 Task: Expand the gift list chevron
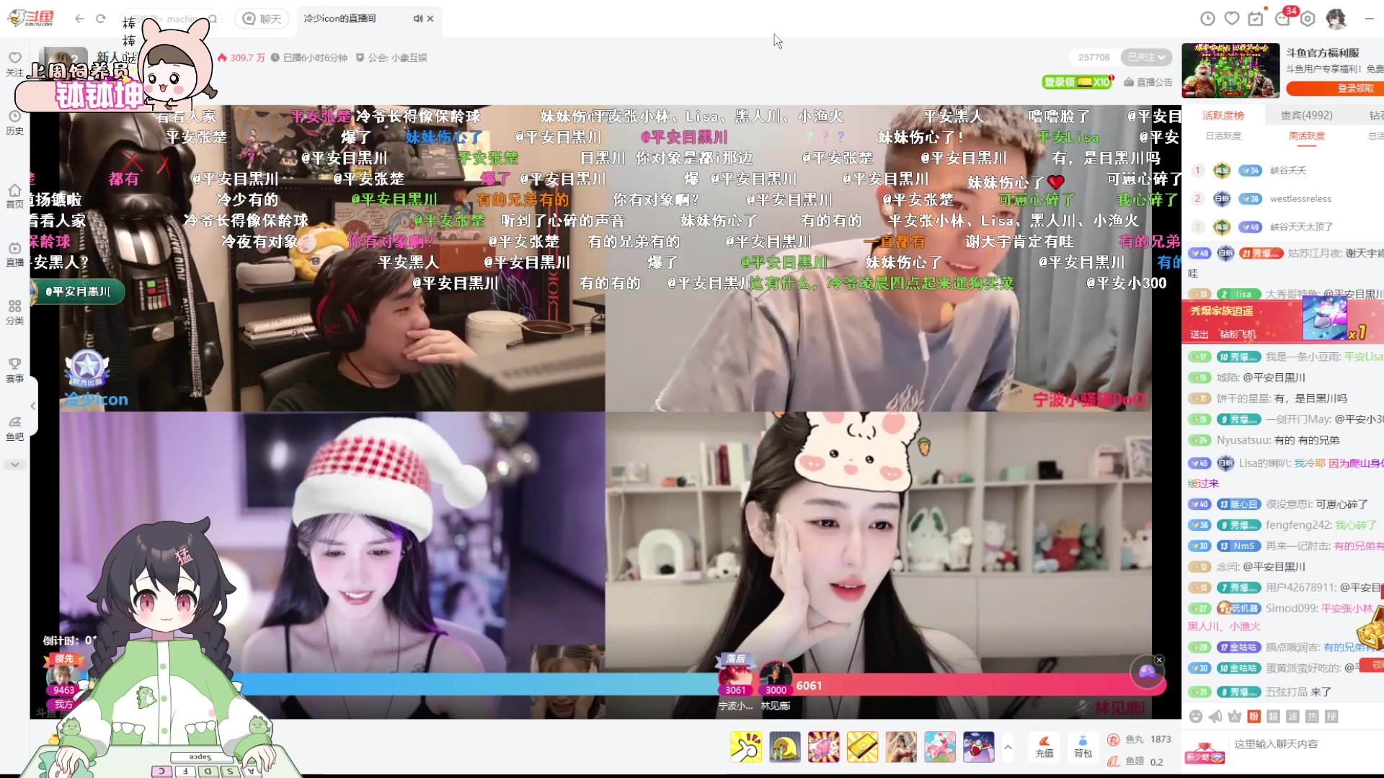coord(1008,748)
